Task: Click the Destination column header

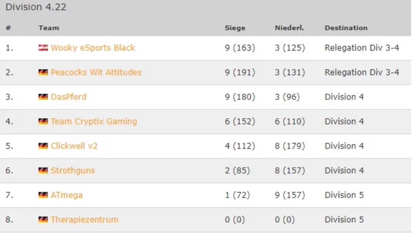Action: pos(346,28)
